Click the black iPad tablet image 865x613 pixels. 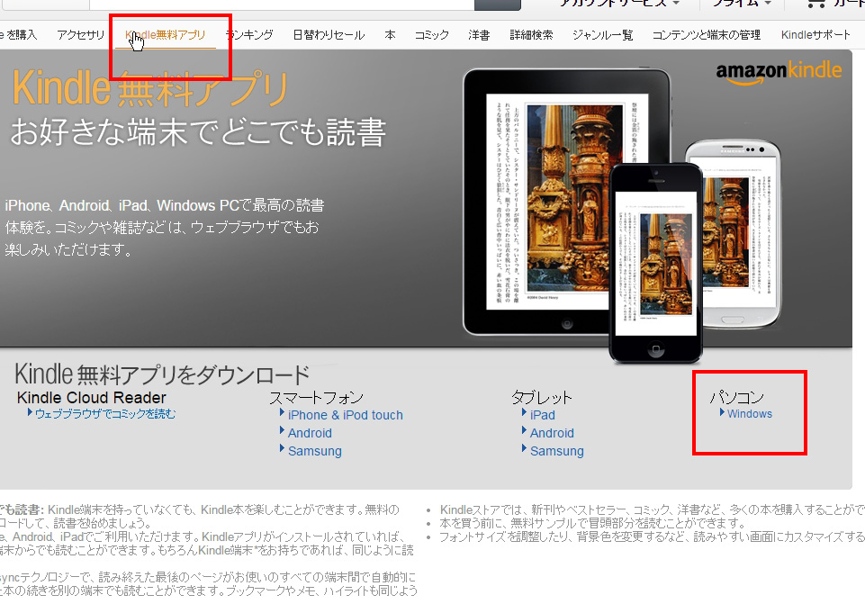pyautogui.click(x=566, y=202)
